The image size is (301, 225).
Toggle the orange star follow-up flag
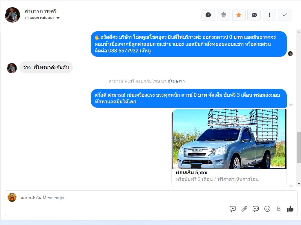239,15
